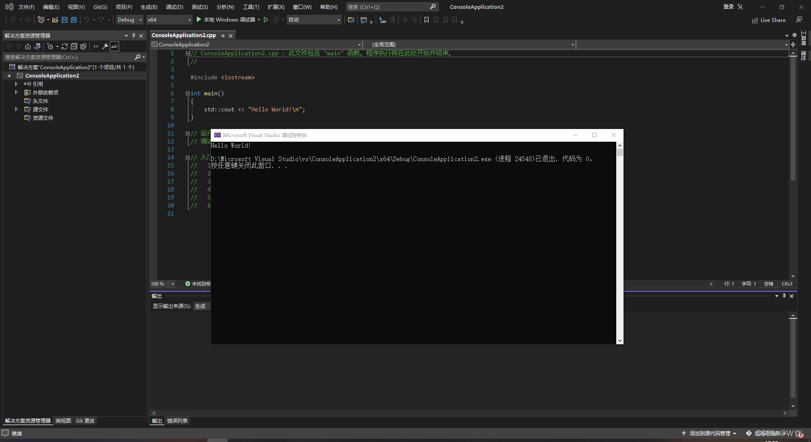Viewport: 811px width, 442px height.
Task: Expand the 外部依赖项 tree node
Action: pos(16,92)
